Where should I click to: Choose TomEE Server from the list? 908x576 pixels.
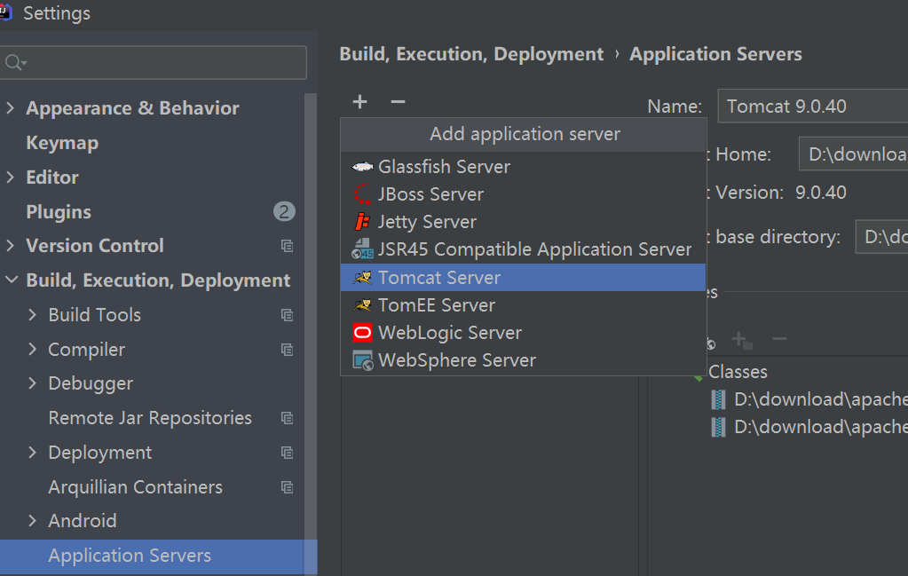coord(524,305)
